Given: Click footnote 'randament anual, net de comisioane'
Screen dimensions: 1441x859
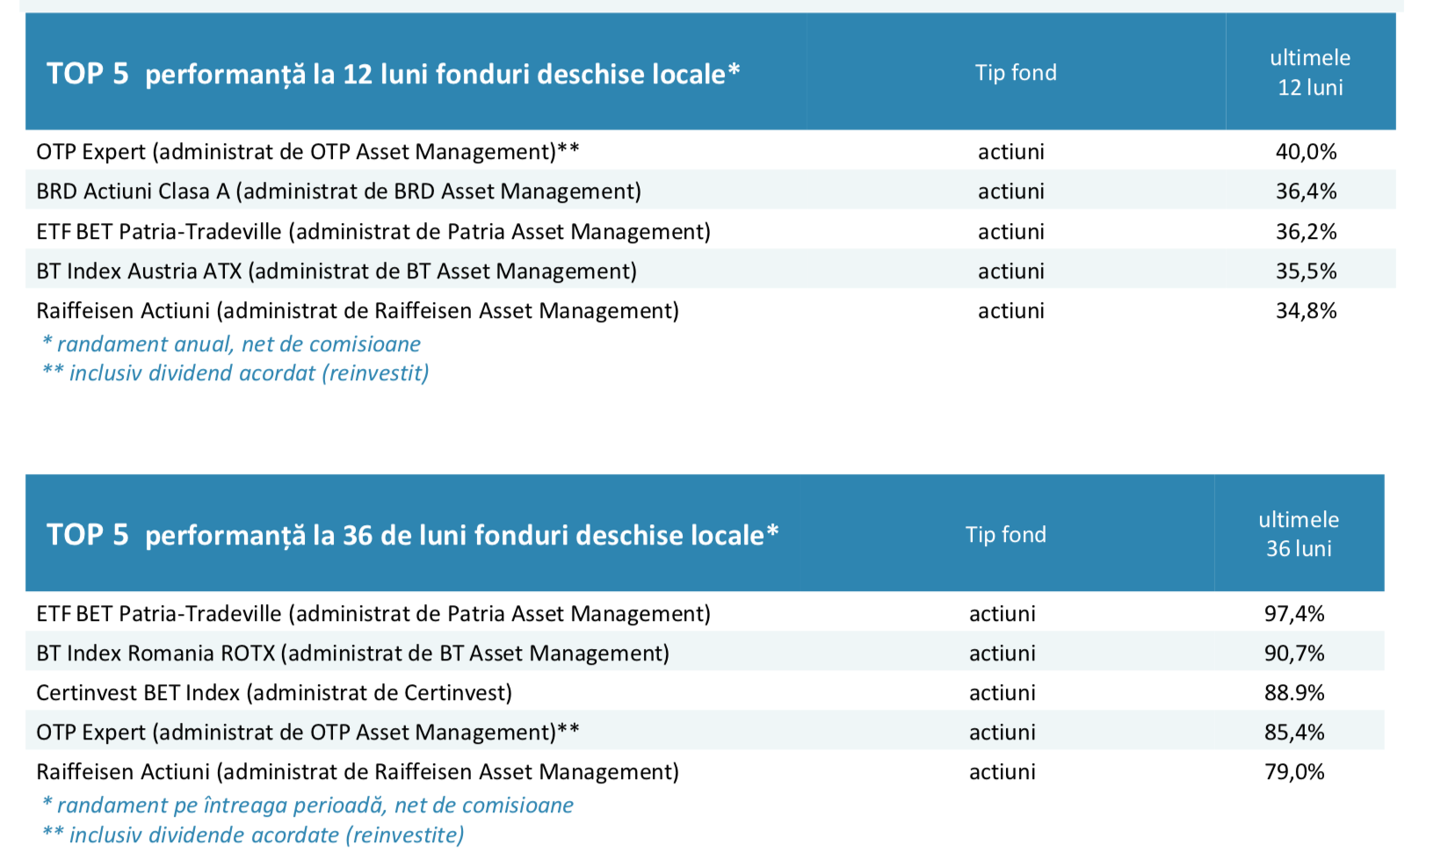Looking at the screenshot, I should [x=231, y=344].
